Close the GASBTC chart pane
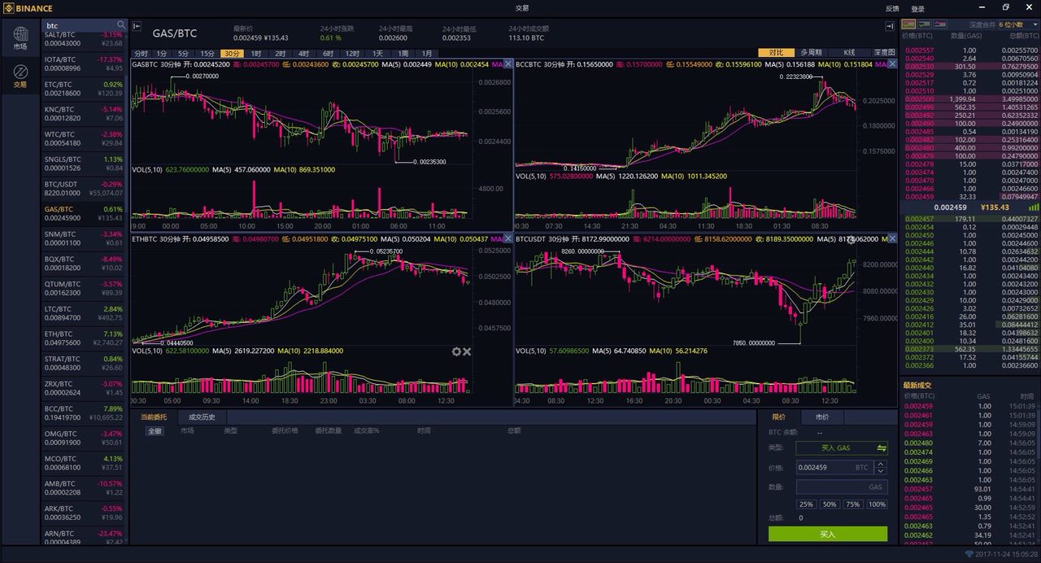 pos(508,63)
